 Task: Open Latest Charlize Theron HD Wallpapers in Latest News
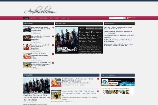coord(41,38)
